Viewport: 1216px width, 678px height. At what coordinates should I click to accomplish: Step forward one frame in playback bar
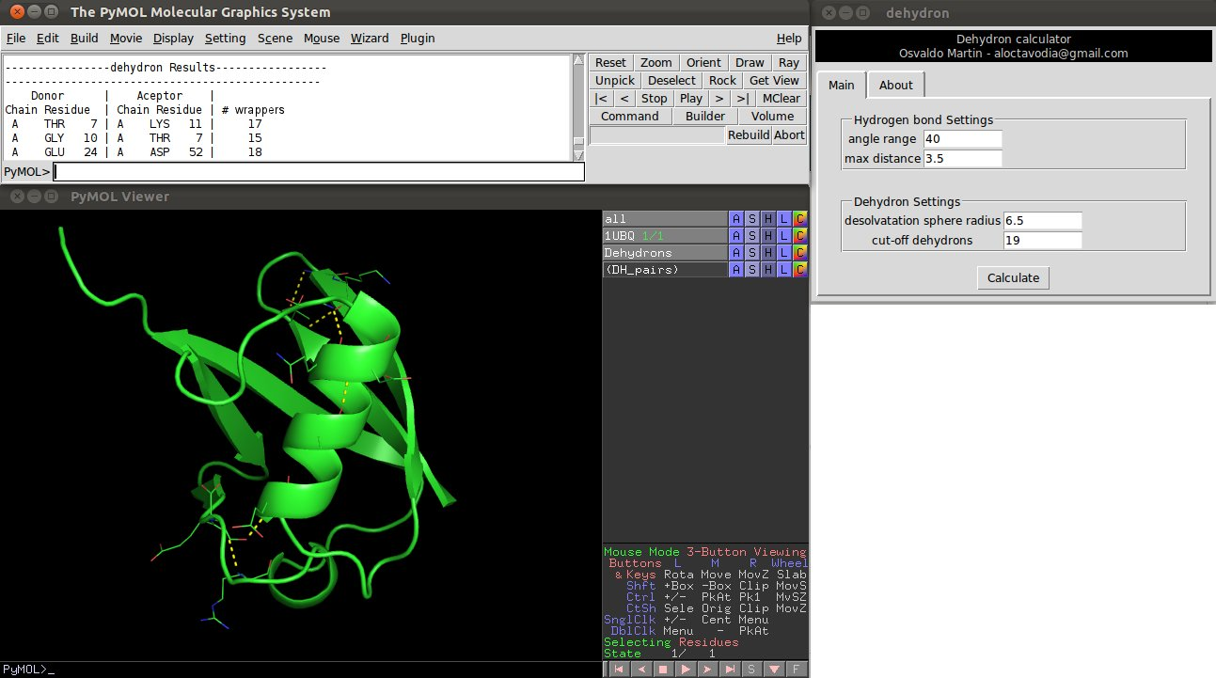[707, 670]
